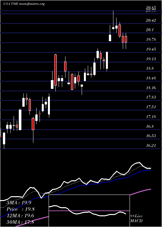Click the 20.42 price axis label
Viewport: 162px width, 227px height.
tap(151, 20)
